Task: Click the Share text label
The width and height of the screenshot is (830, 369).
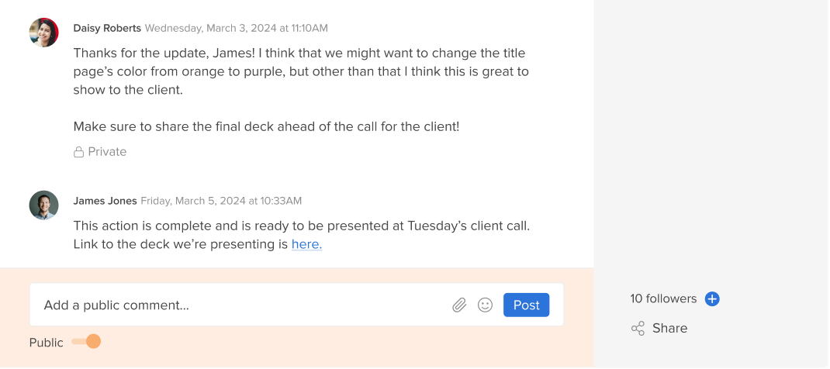Action: pyautogui.click(x=669, y=328)
